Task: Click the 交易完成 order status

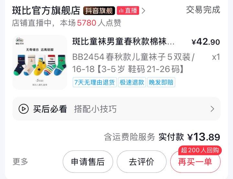Action: [203, 10]
